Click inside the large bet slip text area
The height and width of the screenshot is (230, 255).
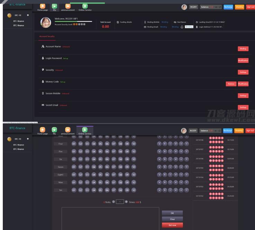[110, 218]
